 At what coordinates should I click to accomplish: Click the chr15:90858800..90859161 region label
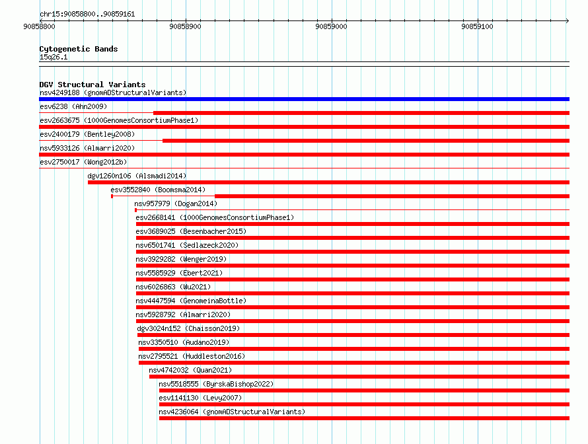(x=87, y=14)
